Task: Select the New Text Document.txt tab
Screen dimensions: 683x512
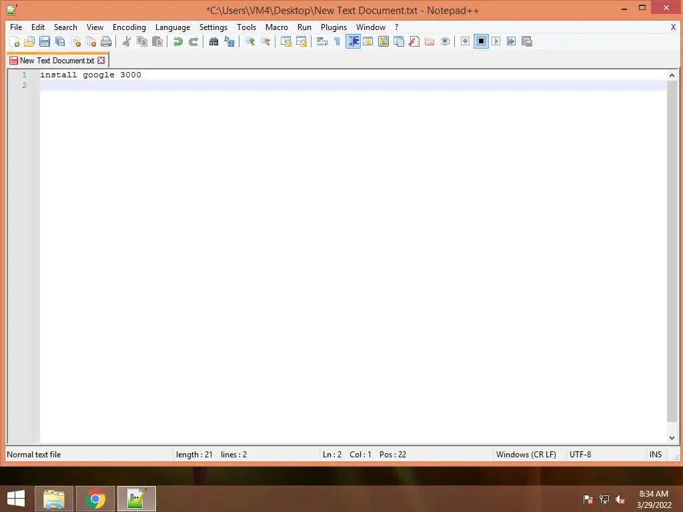Action: (57, 61)
